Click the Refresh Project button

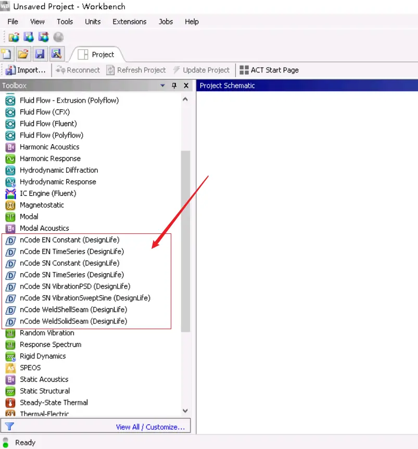(x=136, y=70)
